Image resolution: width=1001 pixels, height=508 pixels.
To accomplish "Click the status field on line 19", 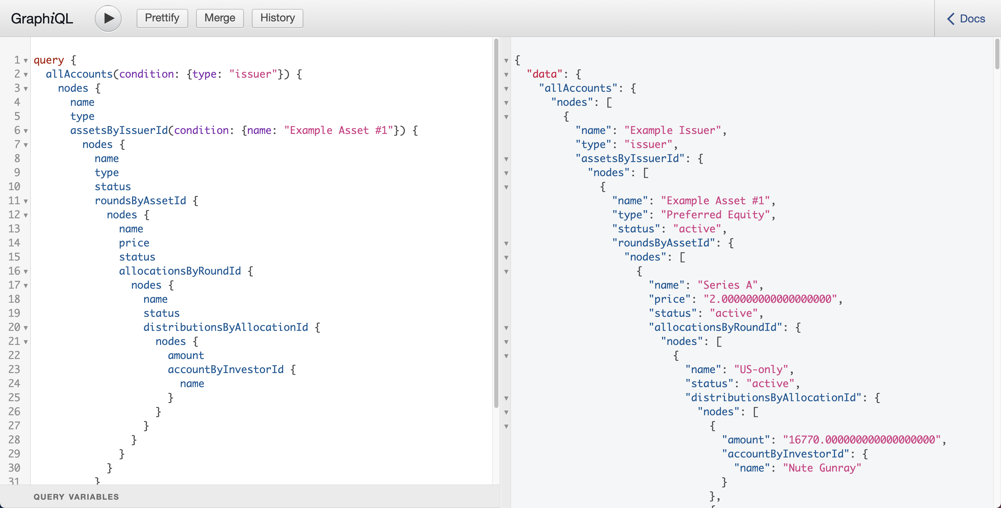I will coord(162,313).
